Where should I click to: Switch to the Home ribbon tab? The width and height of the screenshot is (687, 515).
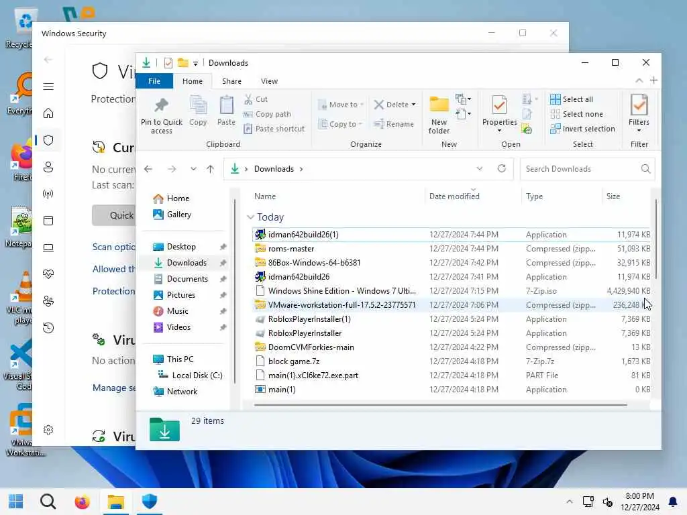pyautogui.click(x=193, y=81)
